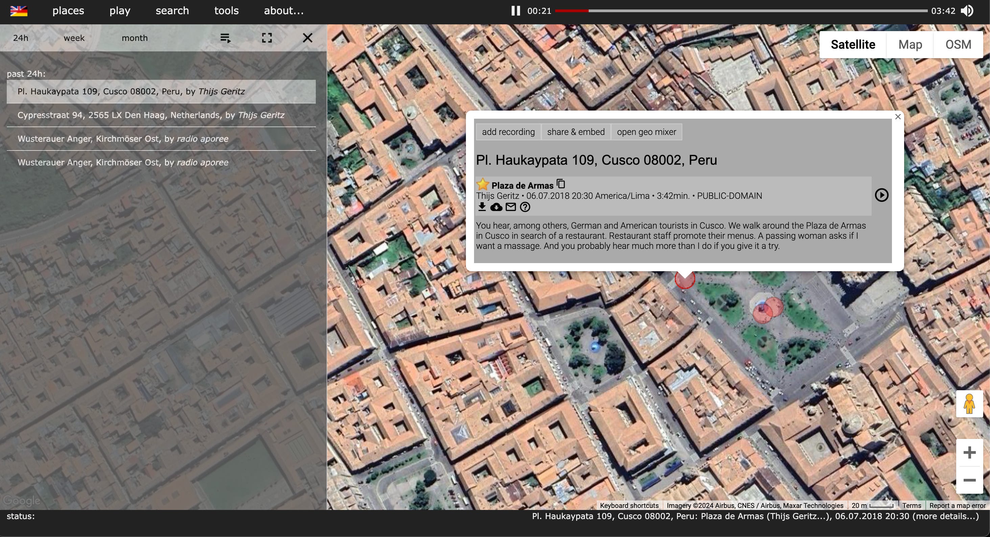The height and width of the screenshot is (537, 990).
Task: Click the cloud download icon
Action: 496,207
